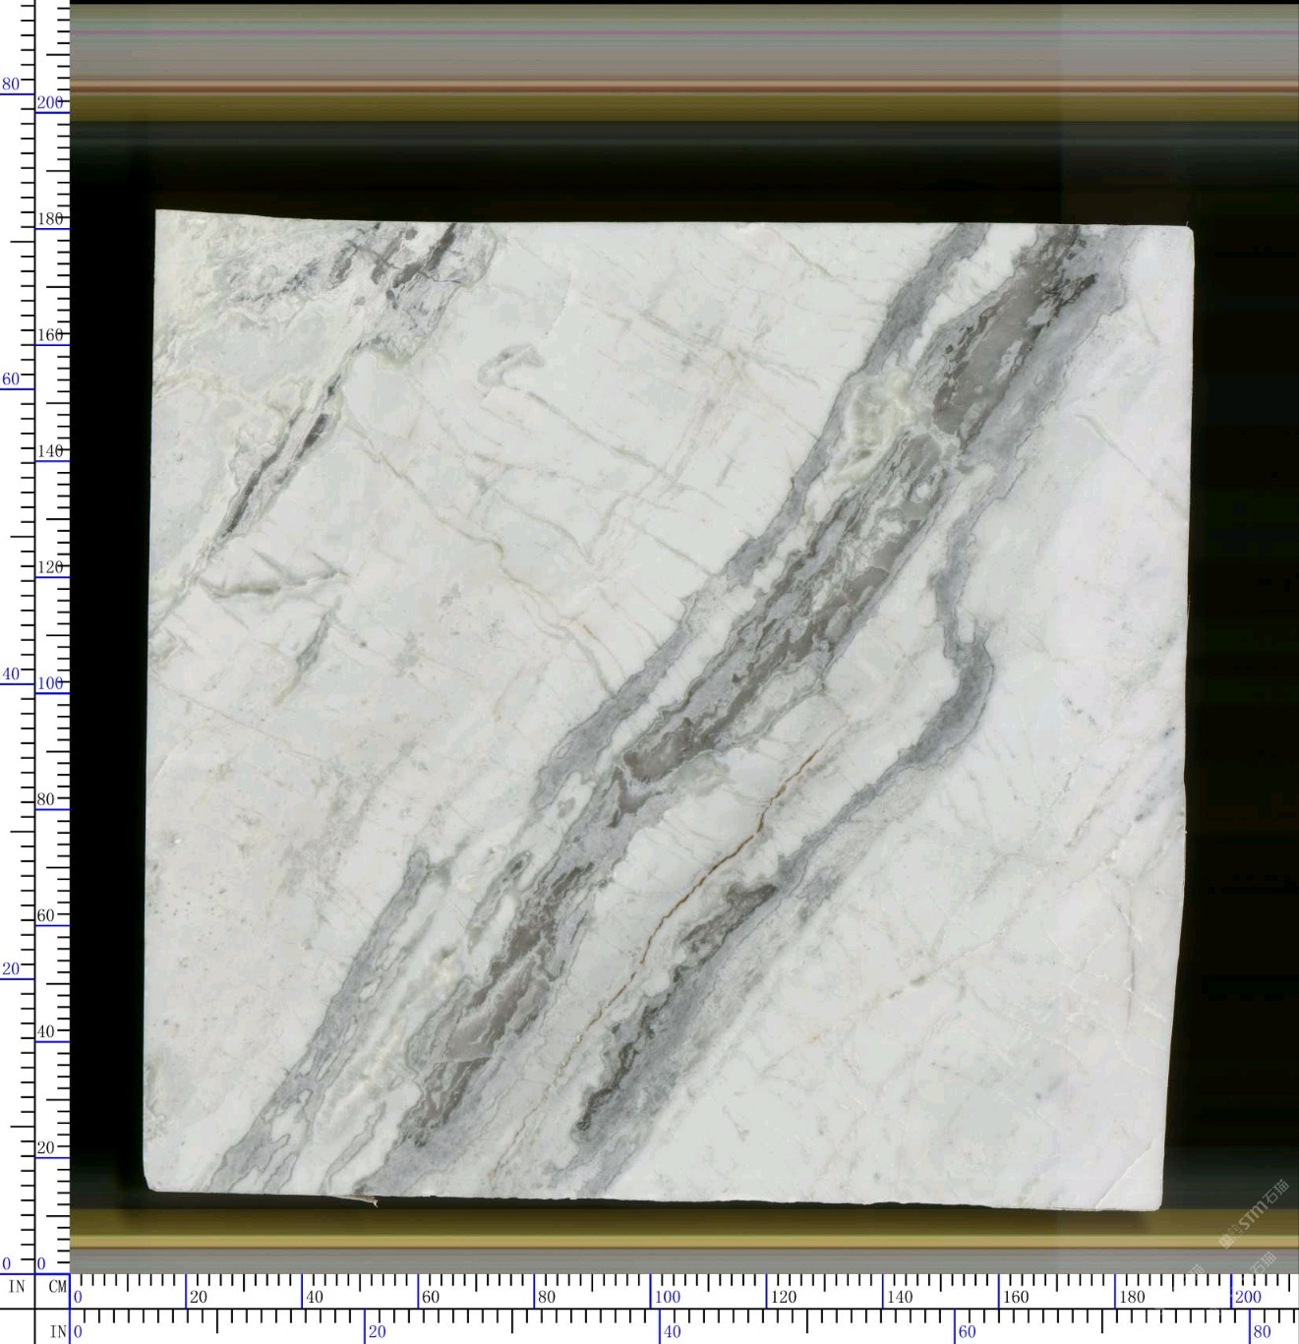1299x1344 pixels.
Task: Select the 60 cm label on the bottom ruler
Action: (431, 1297)
